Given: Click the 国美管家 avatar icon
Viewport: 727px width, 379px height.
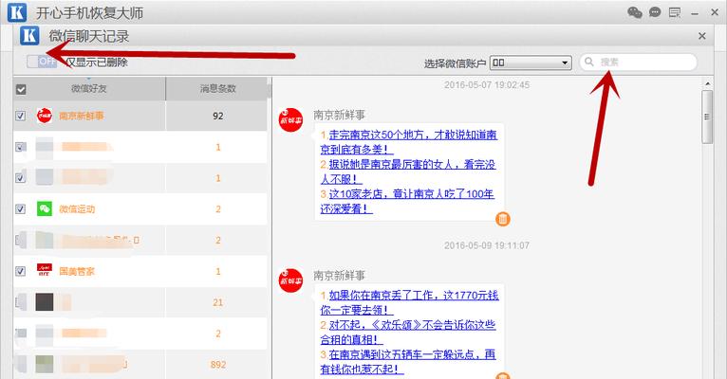Looking at the screenshot, I should click(45, 271).
